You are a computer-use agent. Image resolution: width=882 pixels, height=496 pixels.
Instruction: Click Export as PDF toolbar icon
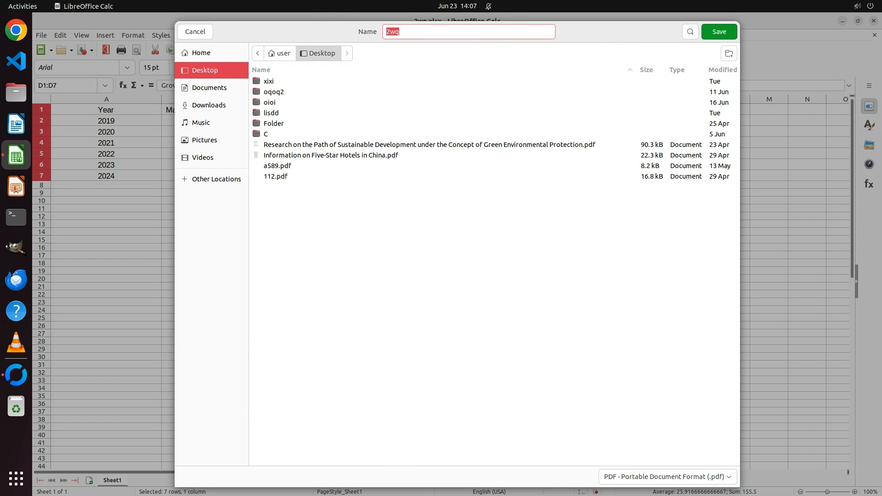click(x=106, y=50)
